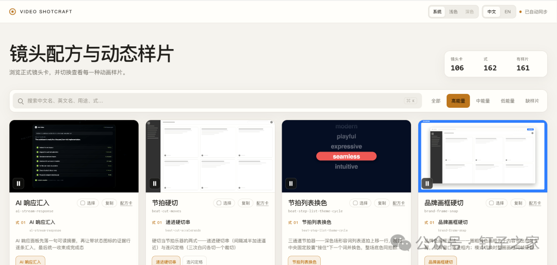Open the 节拍硬切 video thumbnail
This screenshot has height=265, width=557.
[x=210, y=156]
